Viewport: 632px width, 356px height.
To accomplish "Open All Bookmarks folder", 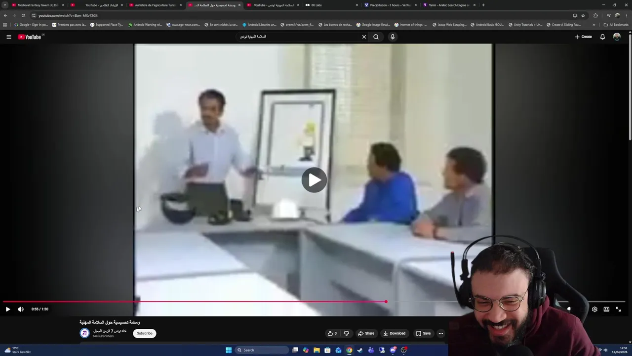I will [x=616, y=24].
